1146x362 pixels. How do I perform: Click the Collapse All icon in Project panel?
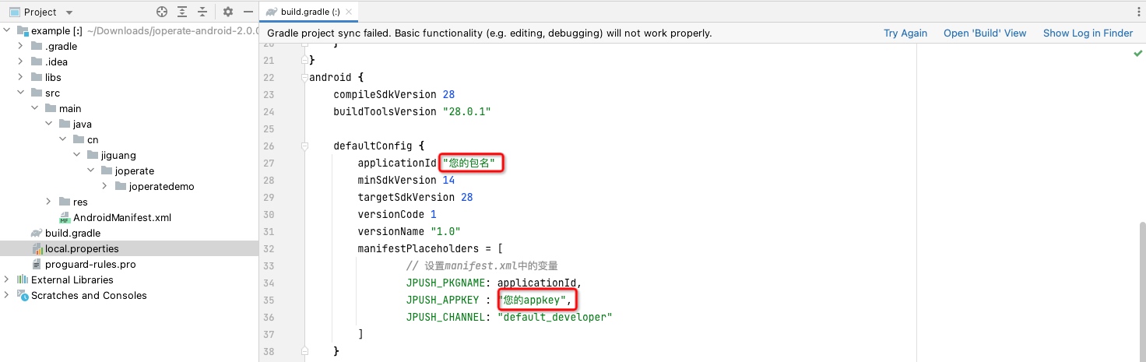(202, 12)
